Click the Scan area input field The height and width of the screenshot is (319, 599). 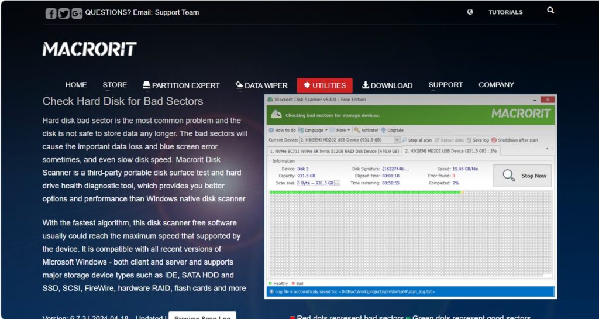coord(315,183)
